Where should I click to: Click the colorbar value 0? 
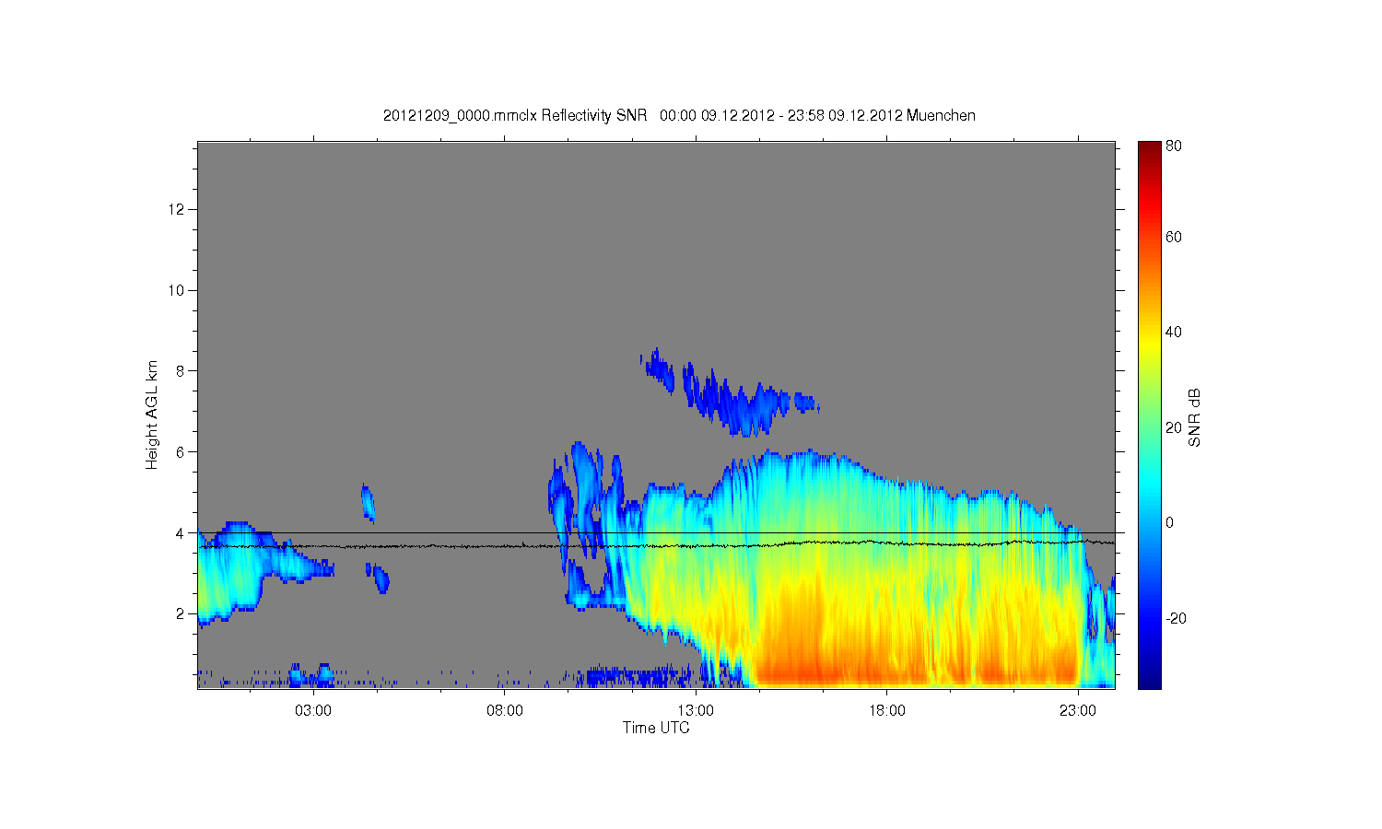pos(1170,523)
